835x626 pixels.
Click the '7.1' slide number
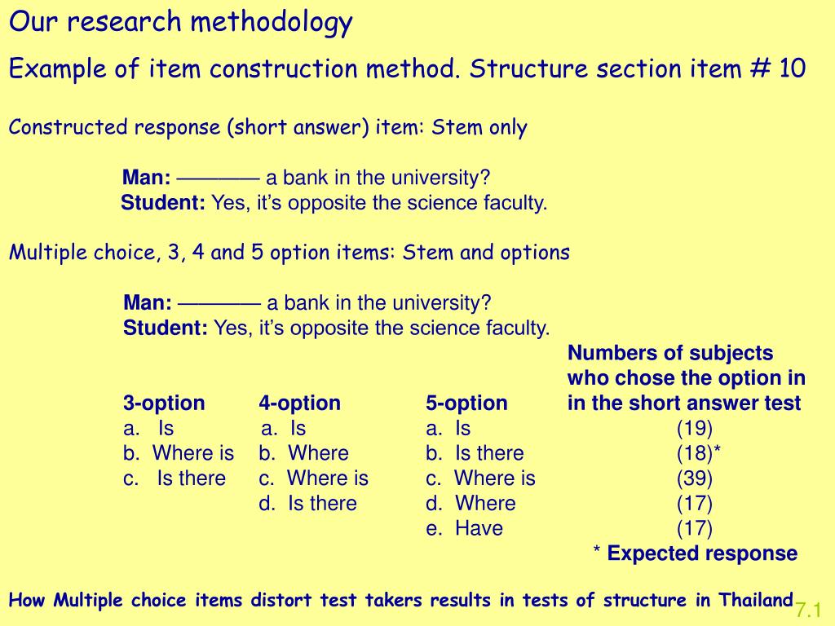tap(808, 610)
